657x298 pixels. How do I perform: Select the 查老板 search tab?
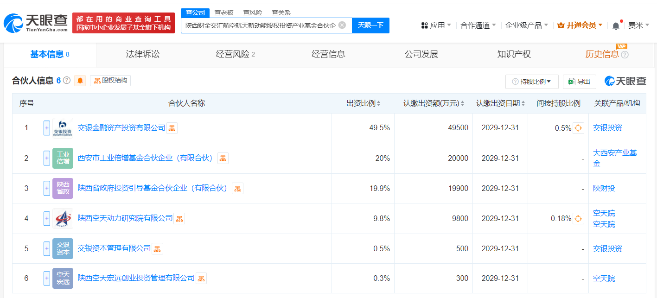point(224,13)
